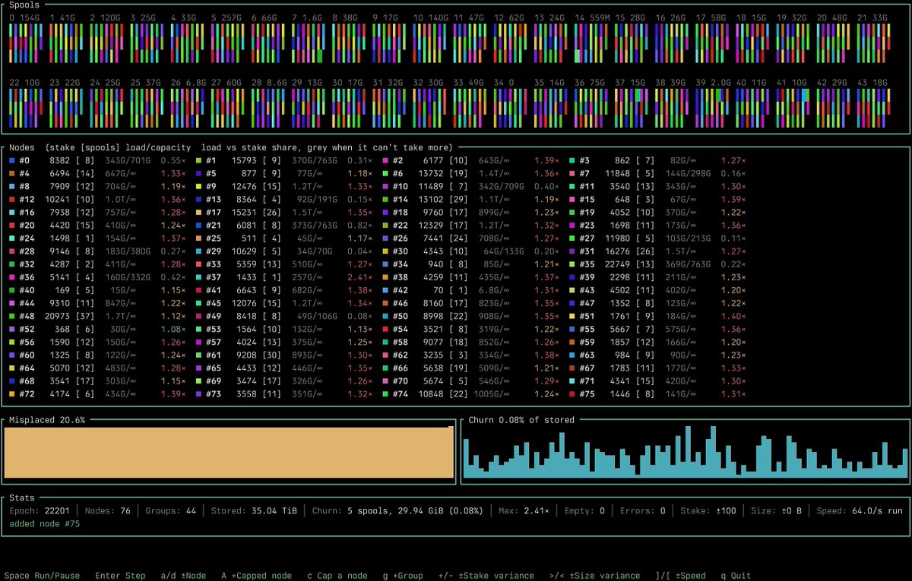Click the color square for node #0
The height and width of the screenshot is (581, 912).
[x=12, y=161]
